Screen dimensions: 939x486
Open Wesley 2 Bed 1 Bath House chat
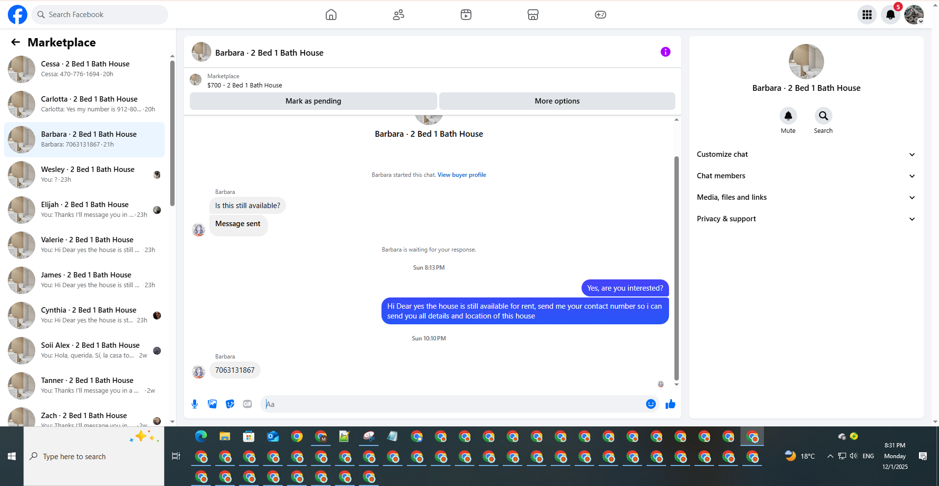(84, 174)
